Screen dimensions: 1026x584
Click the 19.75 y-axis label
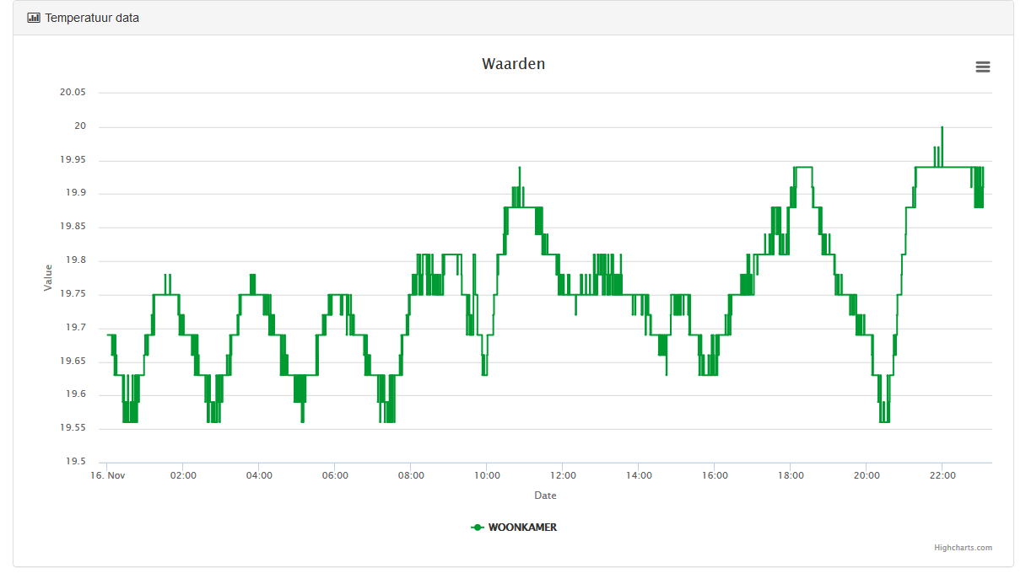pyautogui.click(x=73, y=294)
